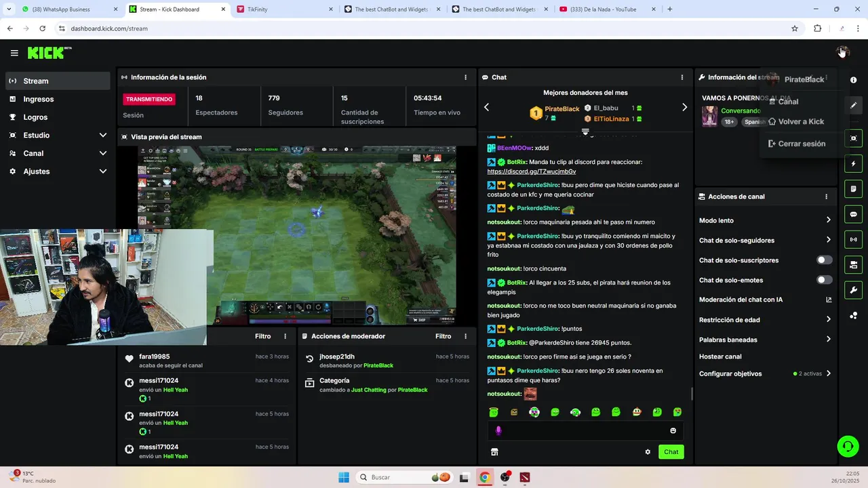Click the taskbar Buscar search box
868x488 pixels.
click(x=404, y=477)
